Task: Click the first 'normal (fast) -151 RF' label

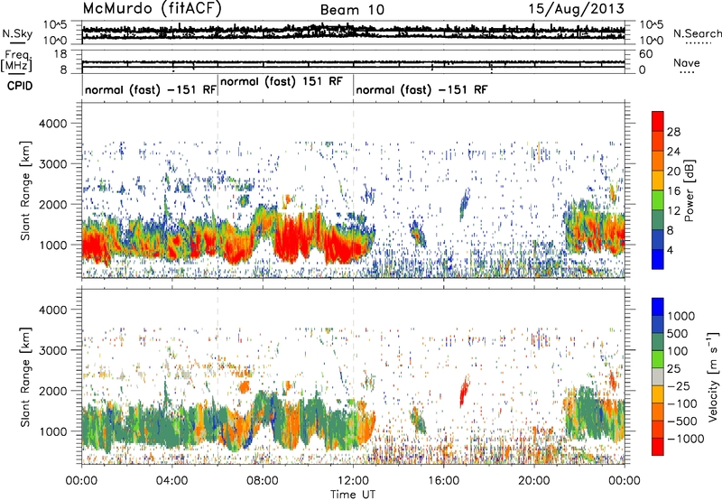Action: pyautogui.click(x=151, y=89)
